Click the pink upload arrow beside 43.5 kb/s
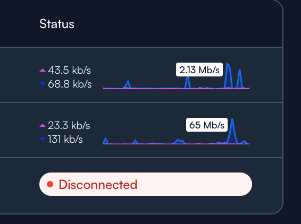 point(43,70)
